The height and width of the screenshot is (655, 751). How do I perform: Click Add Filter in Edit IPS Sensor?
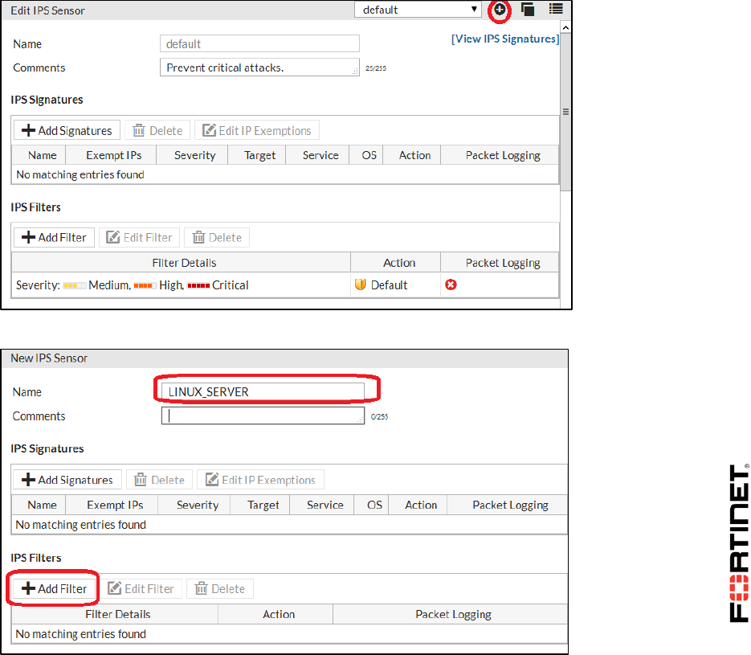[x=54, y=238]
